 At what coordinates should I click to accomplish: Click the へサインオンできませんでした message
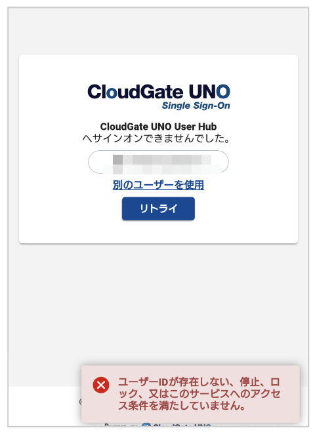click(157, 138)
